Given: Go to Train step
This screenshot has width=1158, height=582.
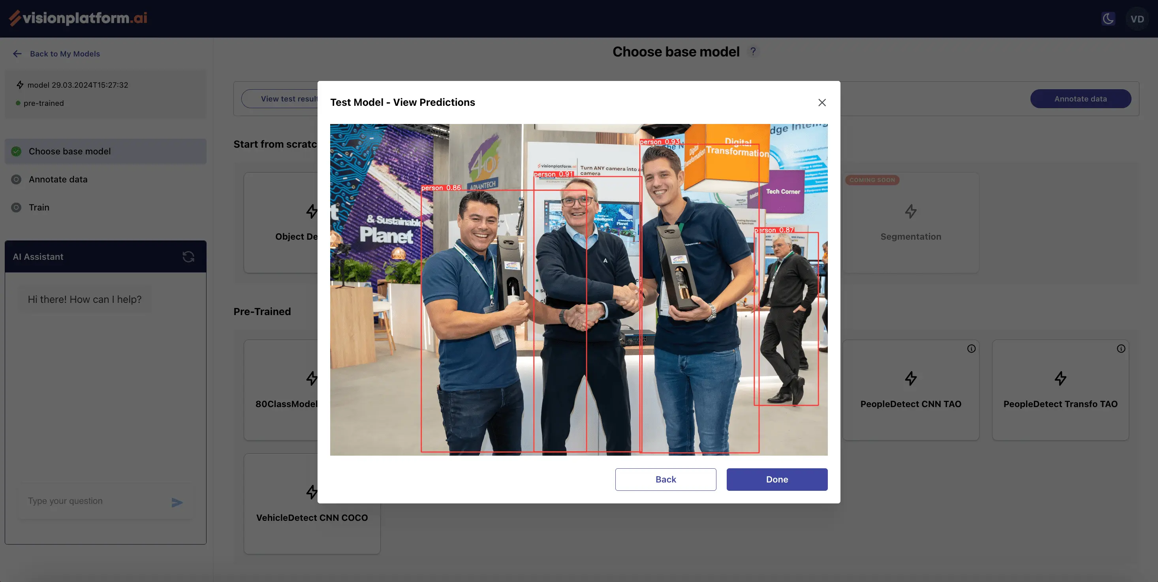Looking at the screenshot, I should coord(39,207).
